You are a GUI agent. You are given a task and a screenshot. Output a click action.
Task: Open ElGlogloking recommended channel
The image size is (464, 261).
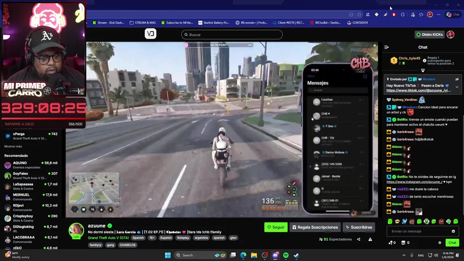(x=31, y=229)
